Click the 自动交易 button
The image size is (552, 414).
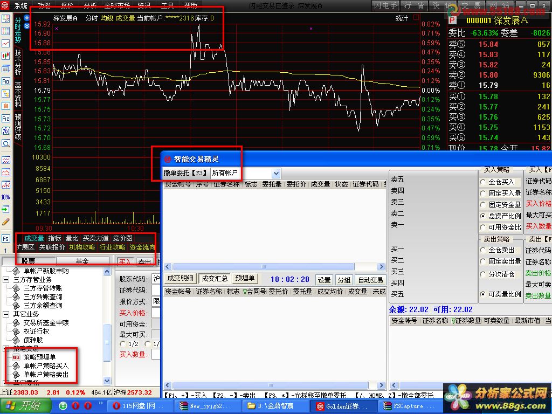coord(370,280)
